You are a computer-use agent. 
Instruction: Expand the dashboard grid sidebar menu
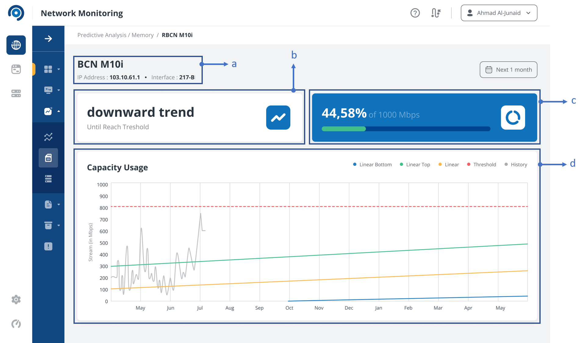coord(52,69)
